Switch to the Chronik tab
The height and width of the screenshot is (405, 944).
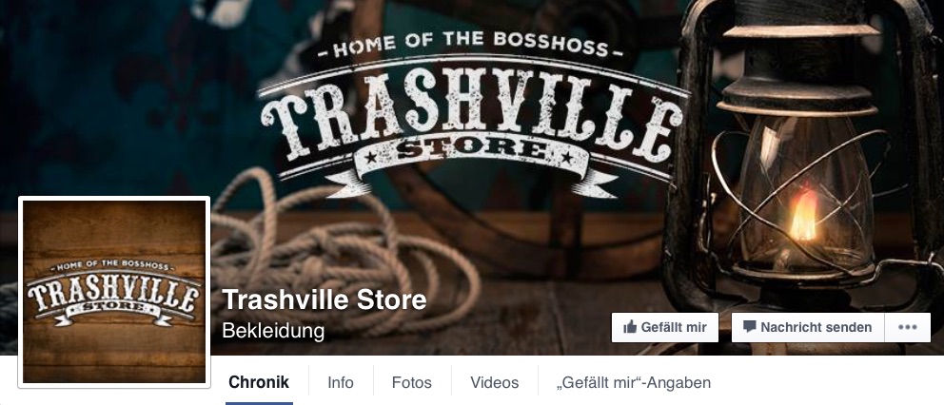coord(259,382)
